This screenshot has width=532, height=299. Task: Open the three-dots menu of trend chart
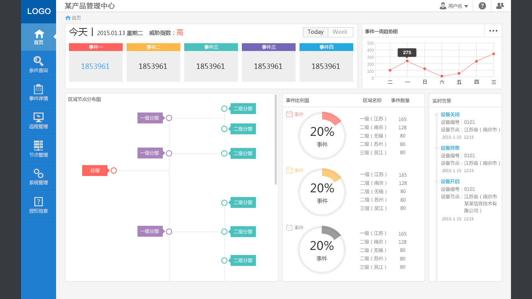click(x=493, y=31)
